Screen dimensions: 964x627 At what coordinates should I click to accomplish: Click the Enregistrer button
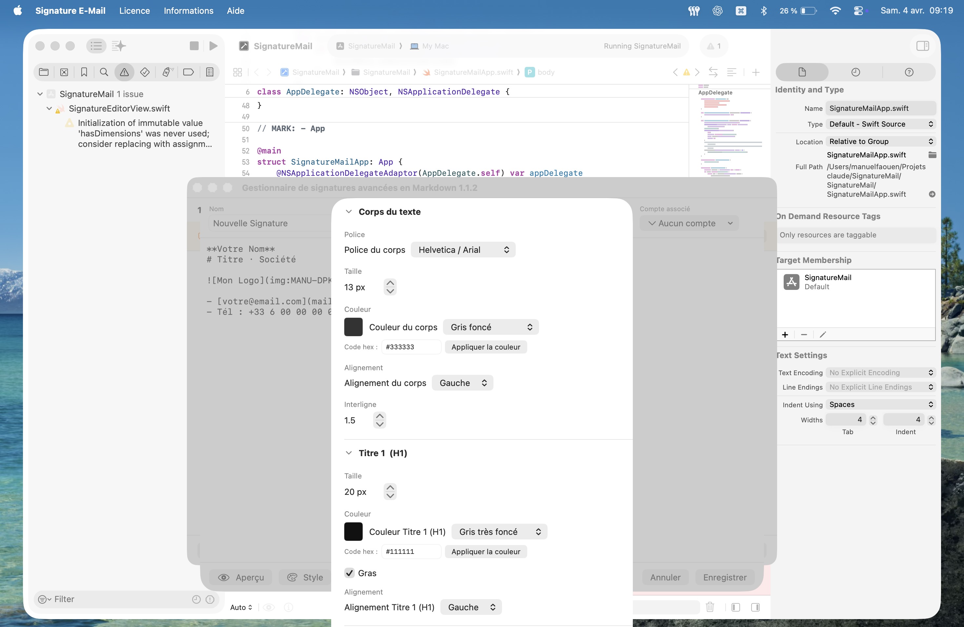coord(725,577)
